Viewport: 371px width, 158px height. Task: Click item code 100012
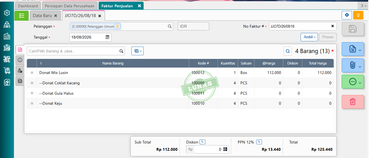tap(198, 73)
